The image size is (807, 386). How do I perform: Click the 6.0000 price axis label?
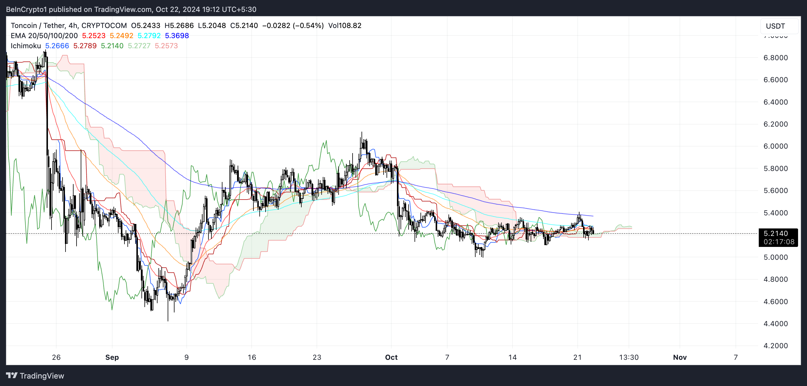775,146
